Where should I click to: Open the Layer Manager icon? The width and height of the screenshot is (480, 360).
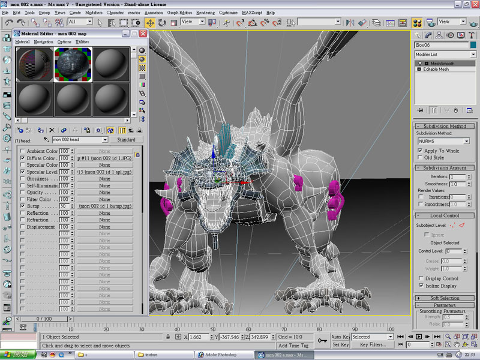pyautogui.click(x=377, y=23)
